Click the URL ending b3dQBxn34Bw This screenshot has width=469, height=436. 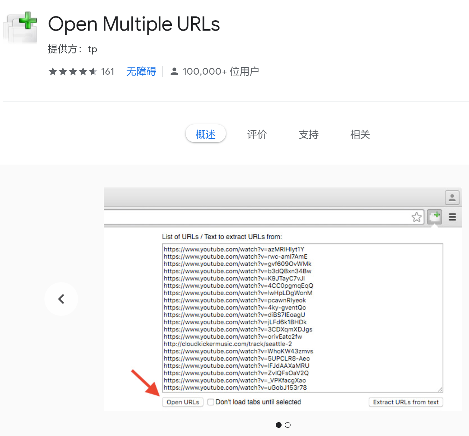point(237,271)
